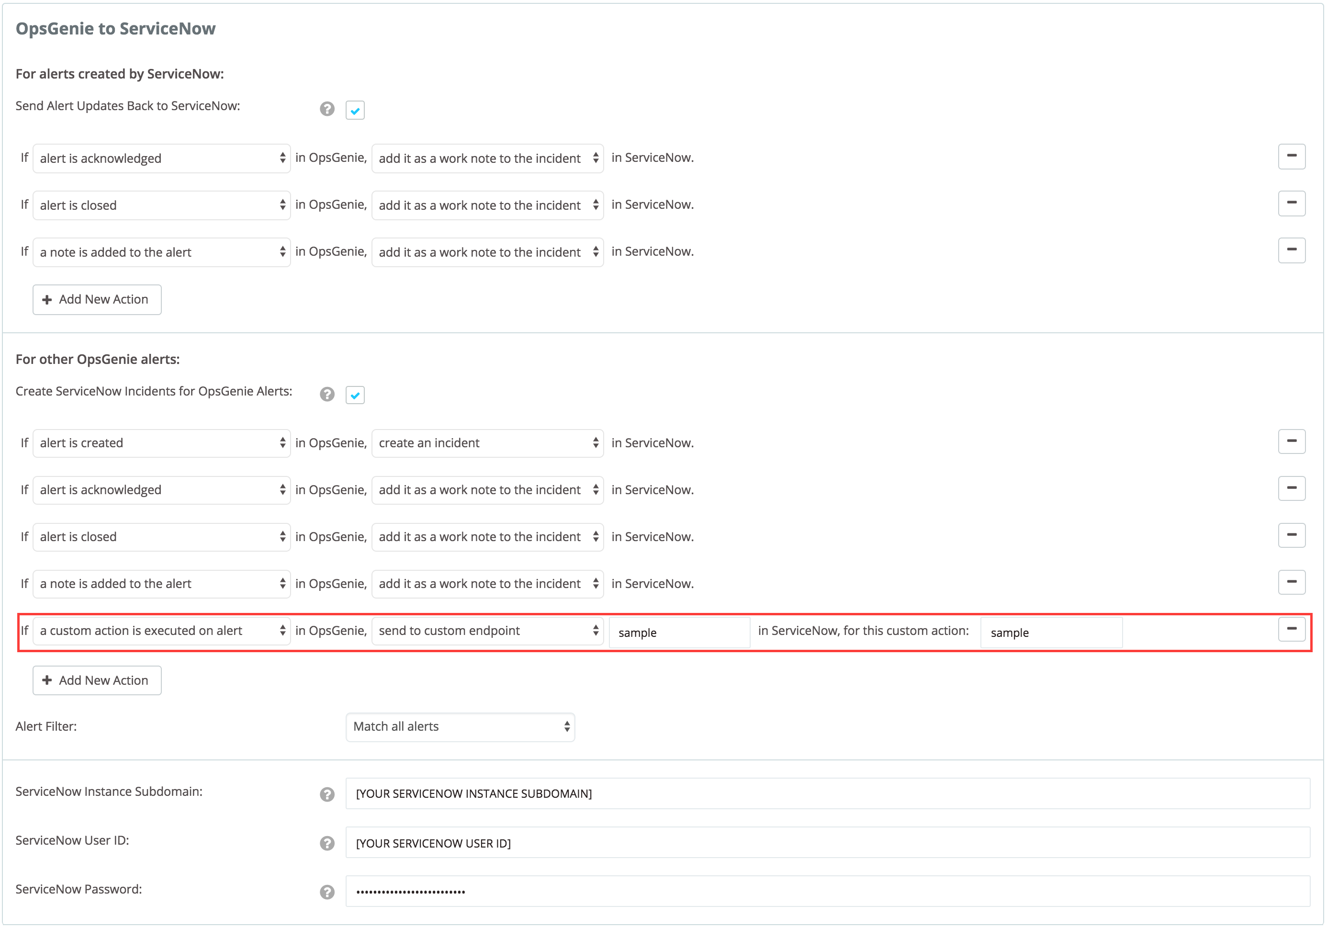Screen dimensions: 1327x928
Task: Open action dropdown for closed rule under other alerts
Action: point(488,537)
